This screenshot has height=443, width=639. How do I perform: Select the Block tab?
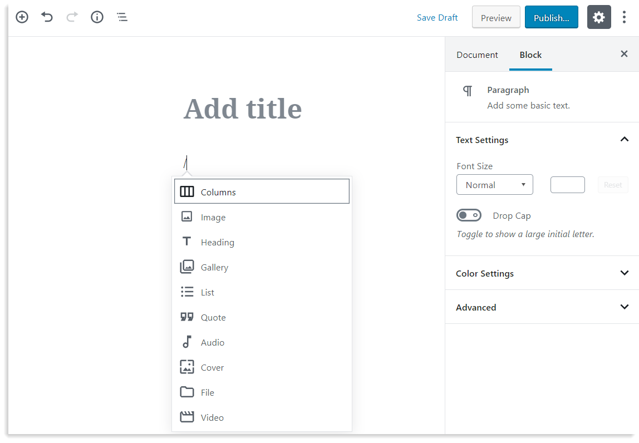tap(530, 55)
